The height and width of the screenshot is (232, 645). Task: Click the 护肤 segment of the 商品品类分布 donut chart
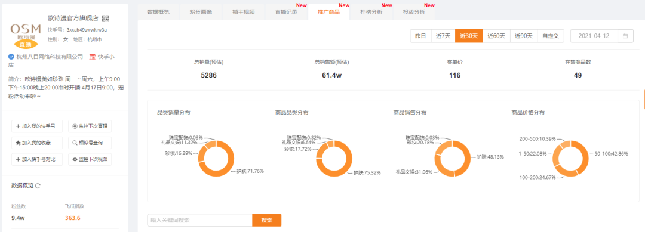[x=346, y=168]
